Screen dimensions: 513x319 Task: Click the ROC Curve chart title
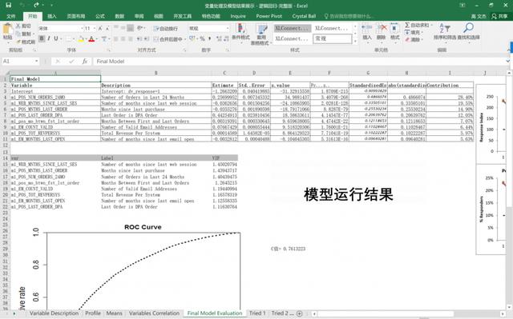[143, 227]
